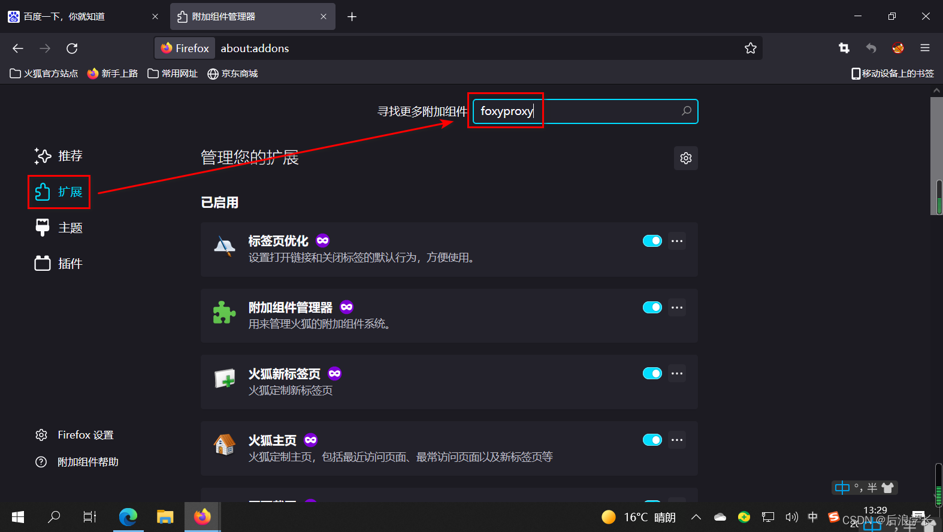The width and height of the screenshot is (943, 532).
Task: Toggle off the 附加组件管理器 extension
Action: point(652,307)
